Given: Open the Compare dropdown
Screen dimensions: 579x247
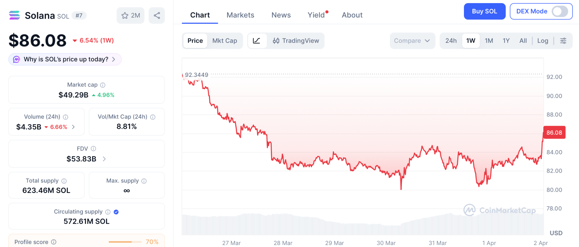Looking at the screenshot, I should coord(412,41).
